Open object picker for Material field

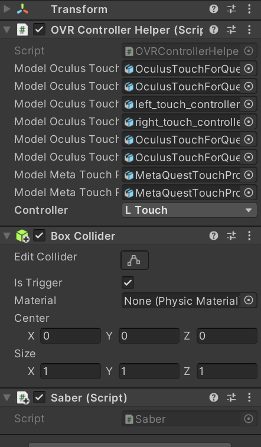(x=249, y=301)
